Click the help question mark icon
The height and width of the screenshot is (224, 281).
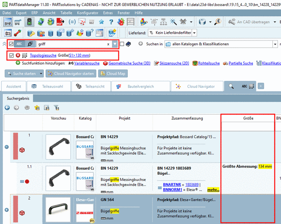(111, 22)
